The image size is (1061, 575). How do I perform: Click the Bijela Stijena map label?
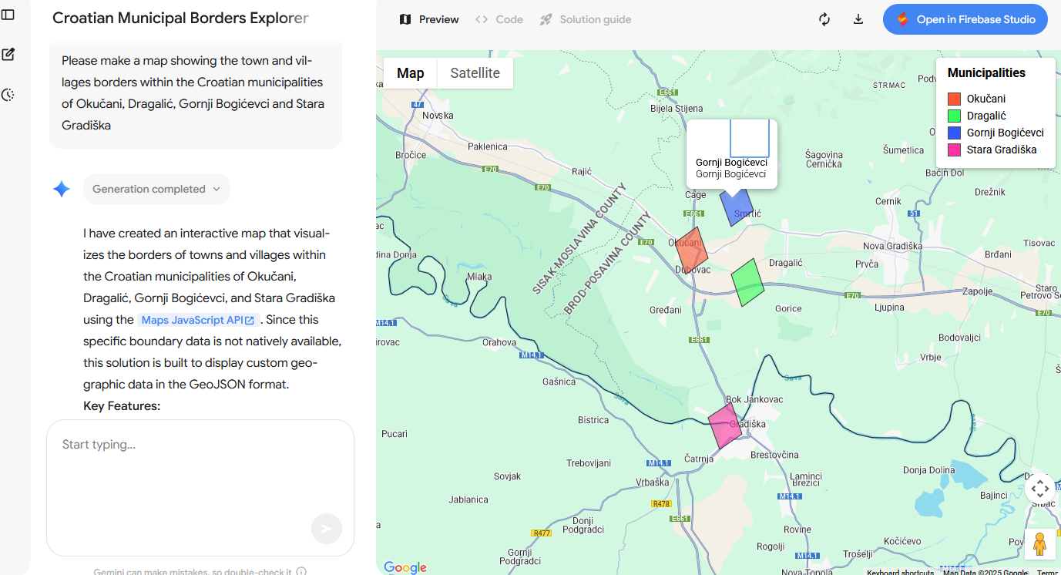pyautogui.click(x=677, y=109)
